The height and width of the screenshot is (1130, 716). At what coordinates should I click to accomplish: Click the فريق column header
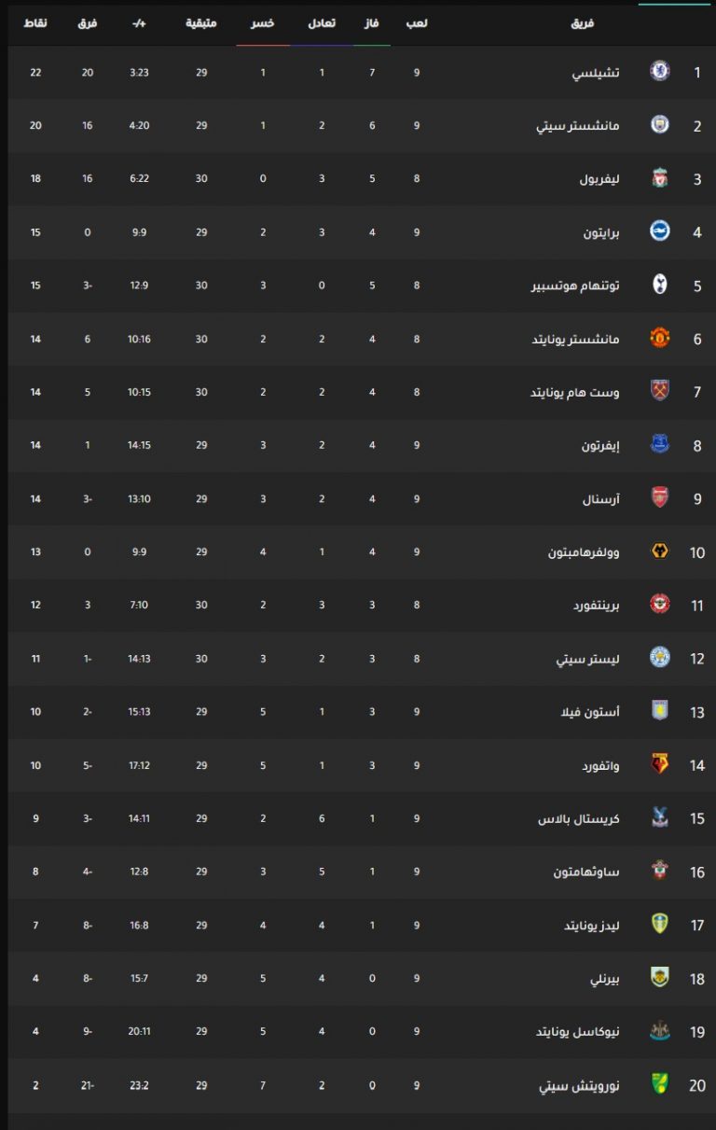(583, 22)
